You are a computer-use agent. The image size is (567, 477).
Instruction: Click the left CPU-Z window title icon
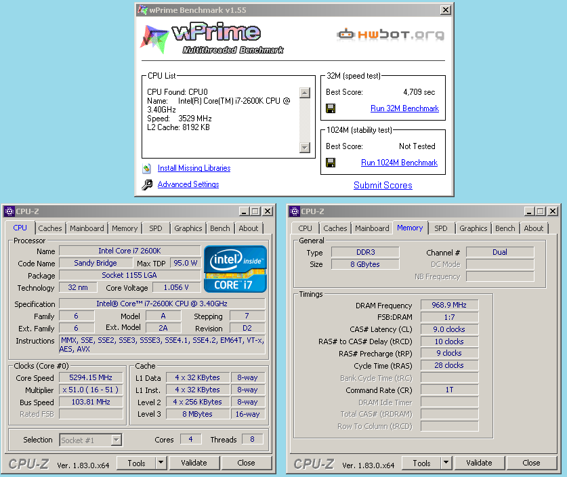(x=9, y=211)
